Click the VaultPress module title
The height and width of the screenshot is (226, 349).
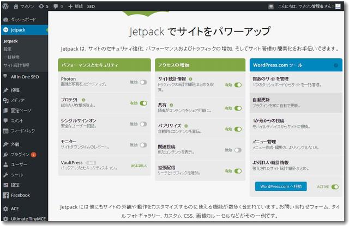point(71,163)
